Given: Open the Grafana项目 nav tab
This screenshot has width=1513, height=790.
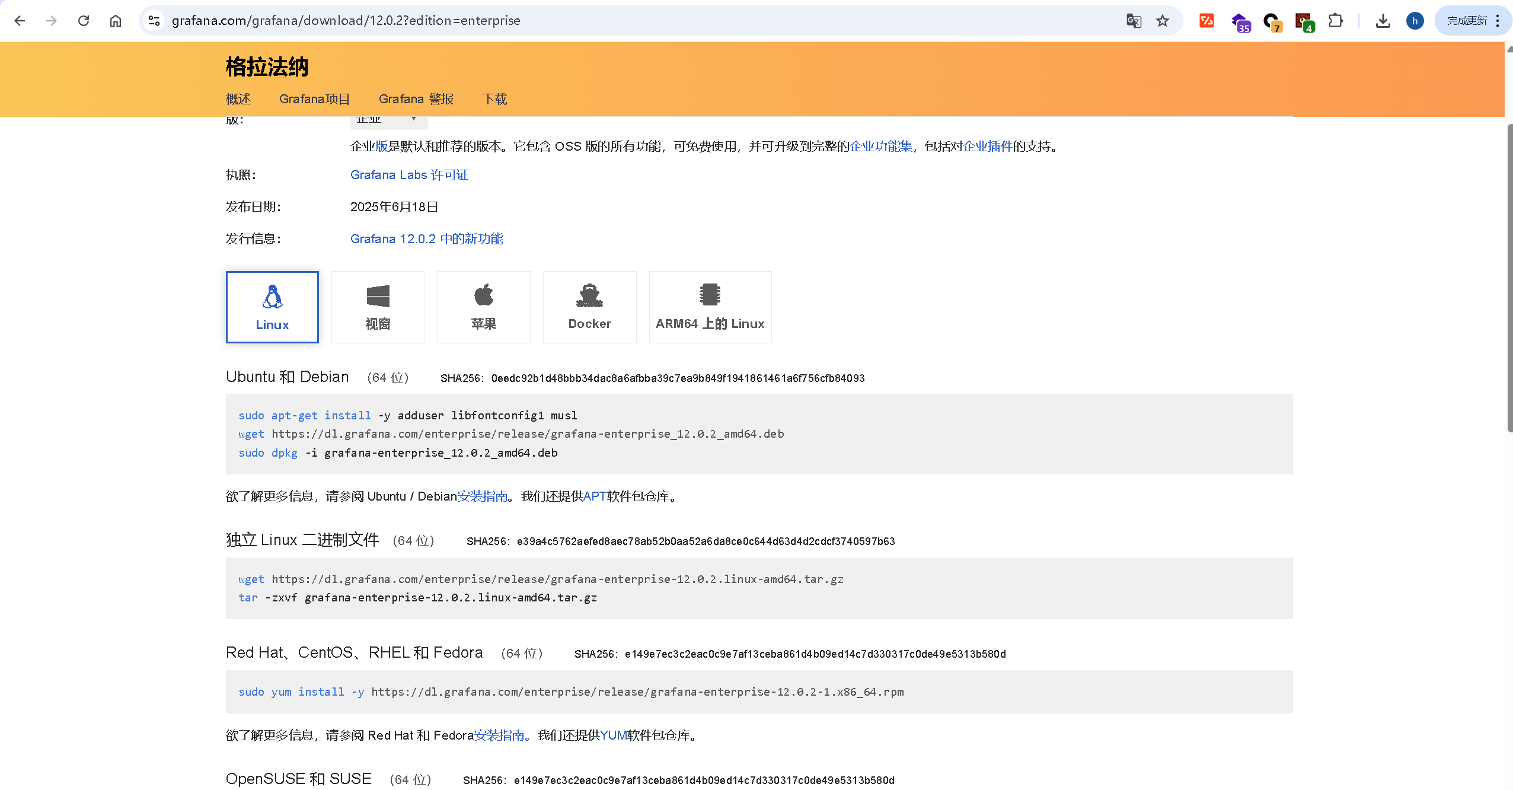Looking at the screenshot, I should point(315,99).
